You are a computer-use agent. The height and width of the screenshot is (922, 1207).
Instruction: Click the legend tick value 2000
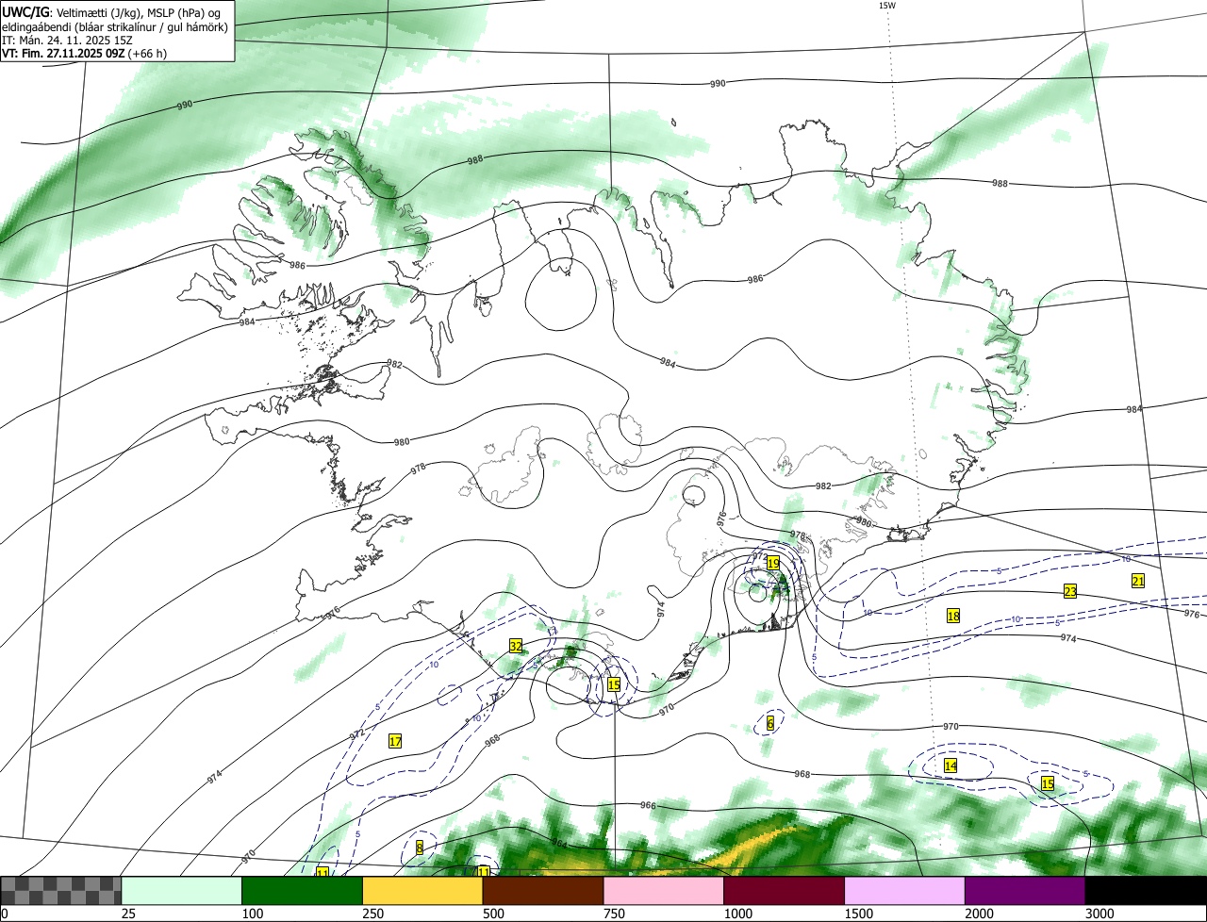click(x=979, y=914)
